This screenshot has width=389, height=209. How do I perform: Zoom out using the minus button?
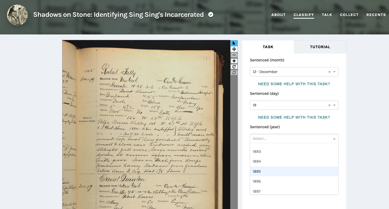234,55
